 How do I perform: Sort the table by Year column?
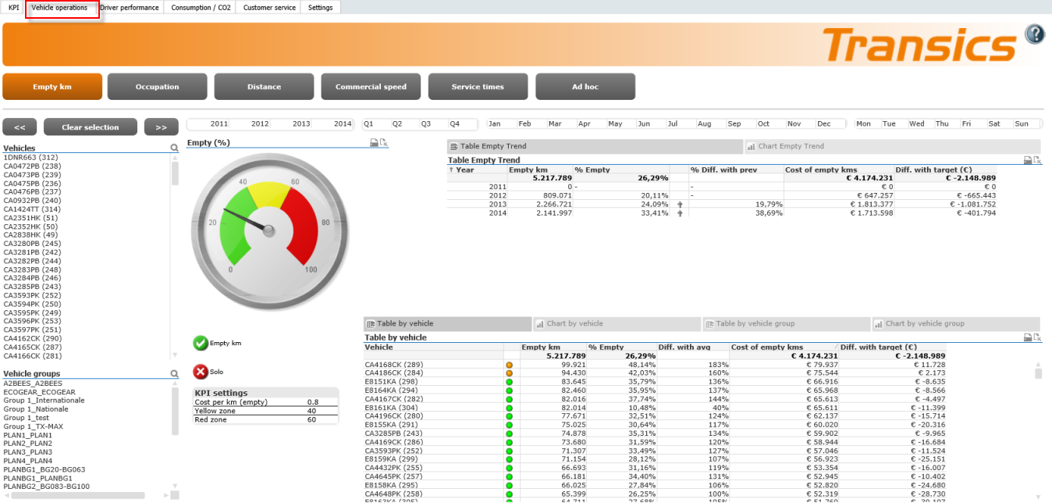pos(464,169)
